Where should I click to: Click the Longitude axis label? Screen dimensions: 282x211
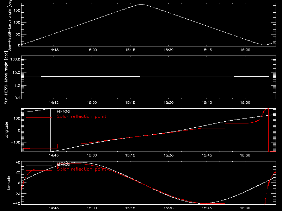click(6, 130)
